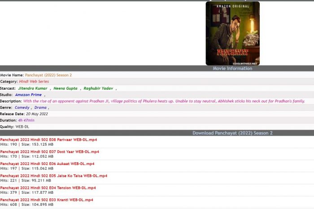Open the Drama genre link
Image resolution: width=314 pixels, height=209 pixels.
tap(40, 108)
